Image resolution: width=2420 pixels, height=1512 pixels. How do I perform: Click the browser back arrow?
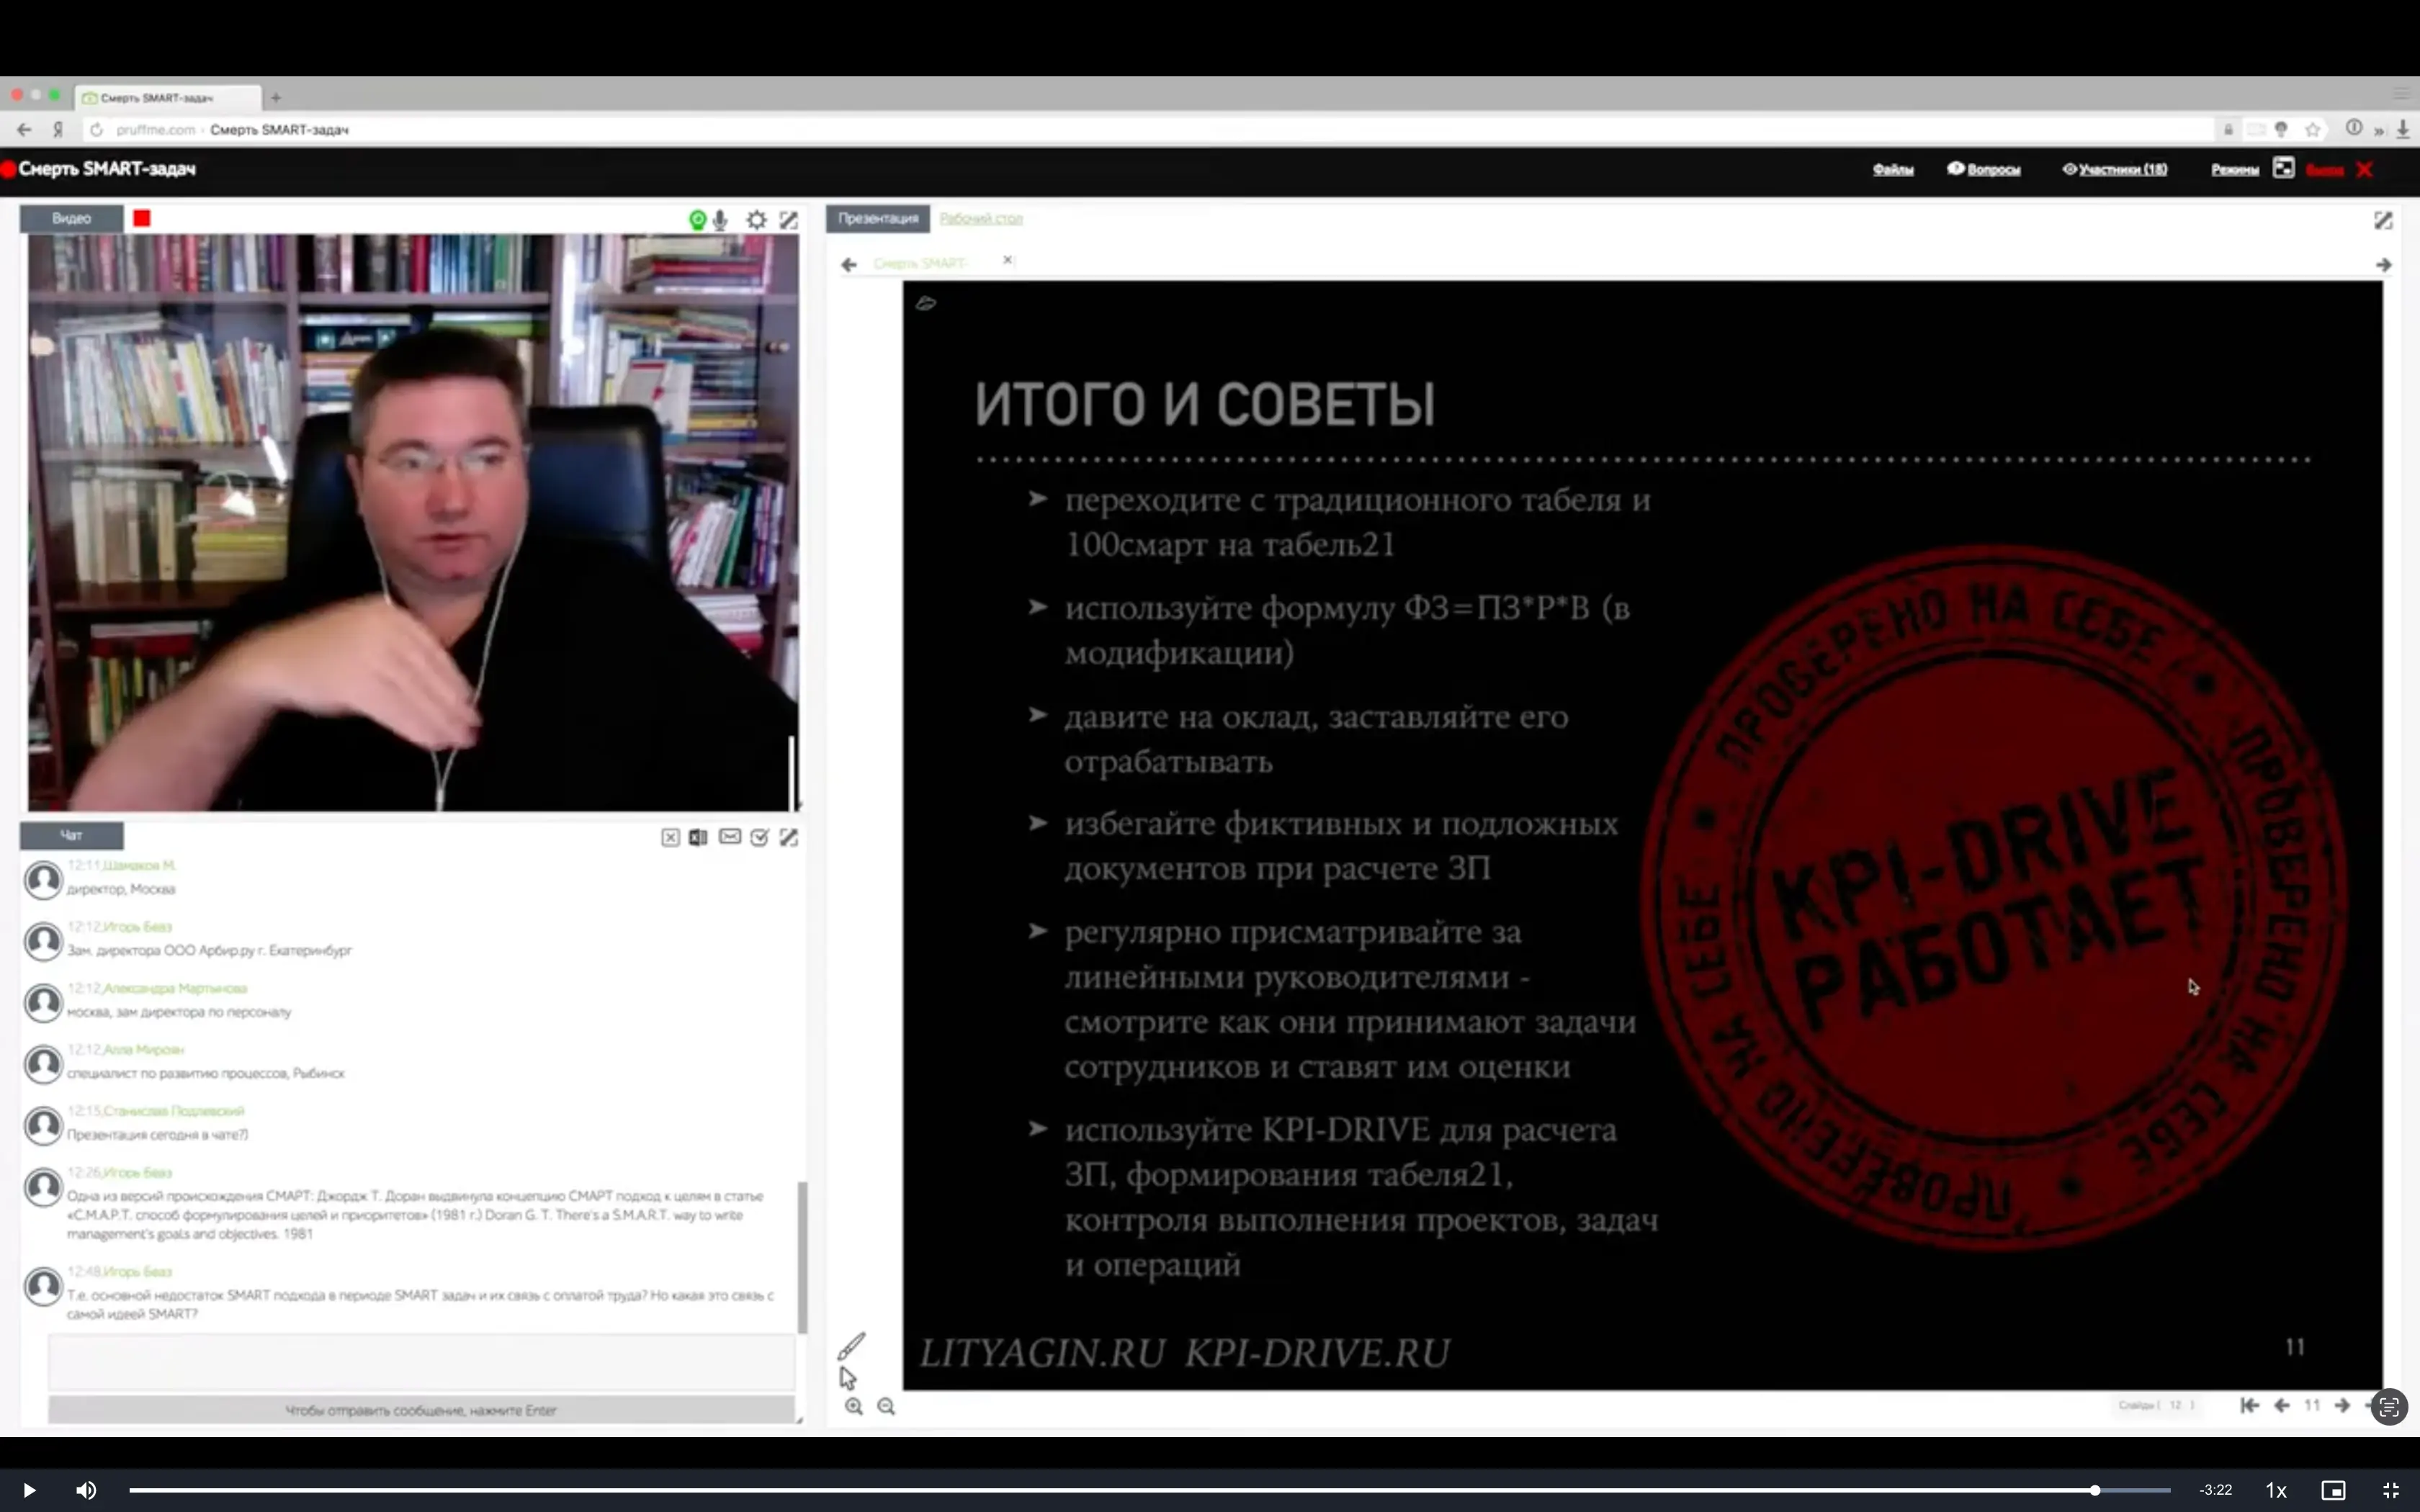pyautogui.click(x=25, y=129)
